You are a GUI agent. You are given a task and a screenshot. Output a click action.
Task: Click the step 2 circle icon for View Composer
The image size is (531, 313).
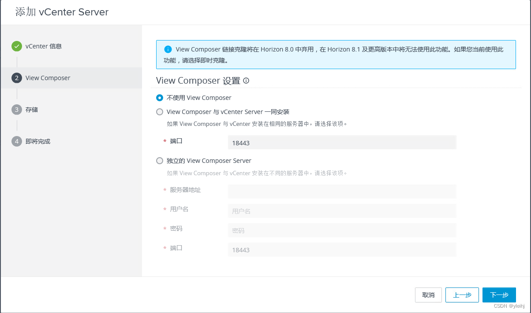[17, 78]
